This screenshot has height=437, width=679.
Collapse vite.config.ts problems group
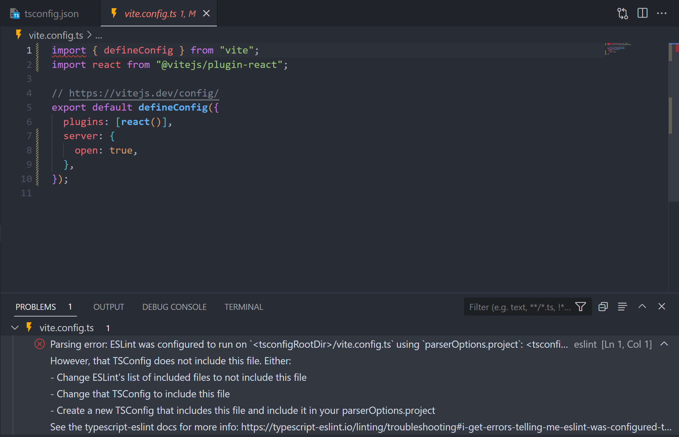coord(15,328)
